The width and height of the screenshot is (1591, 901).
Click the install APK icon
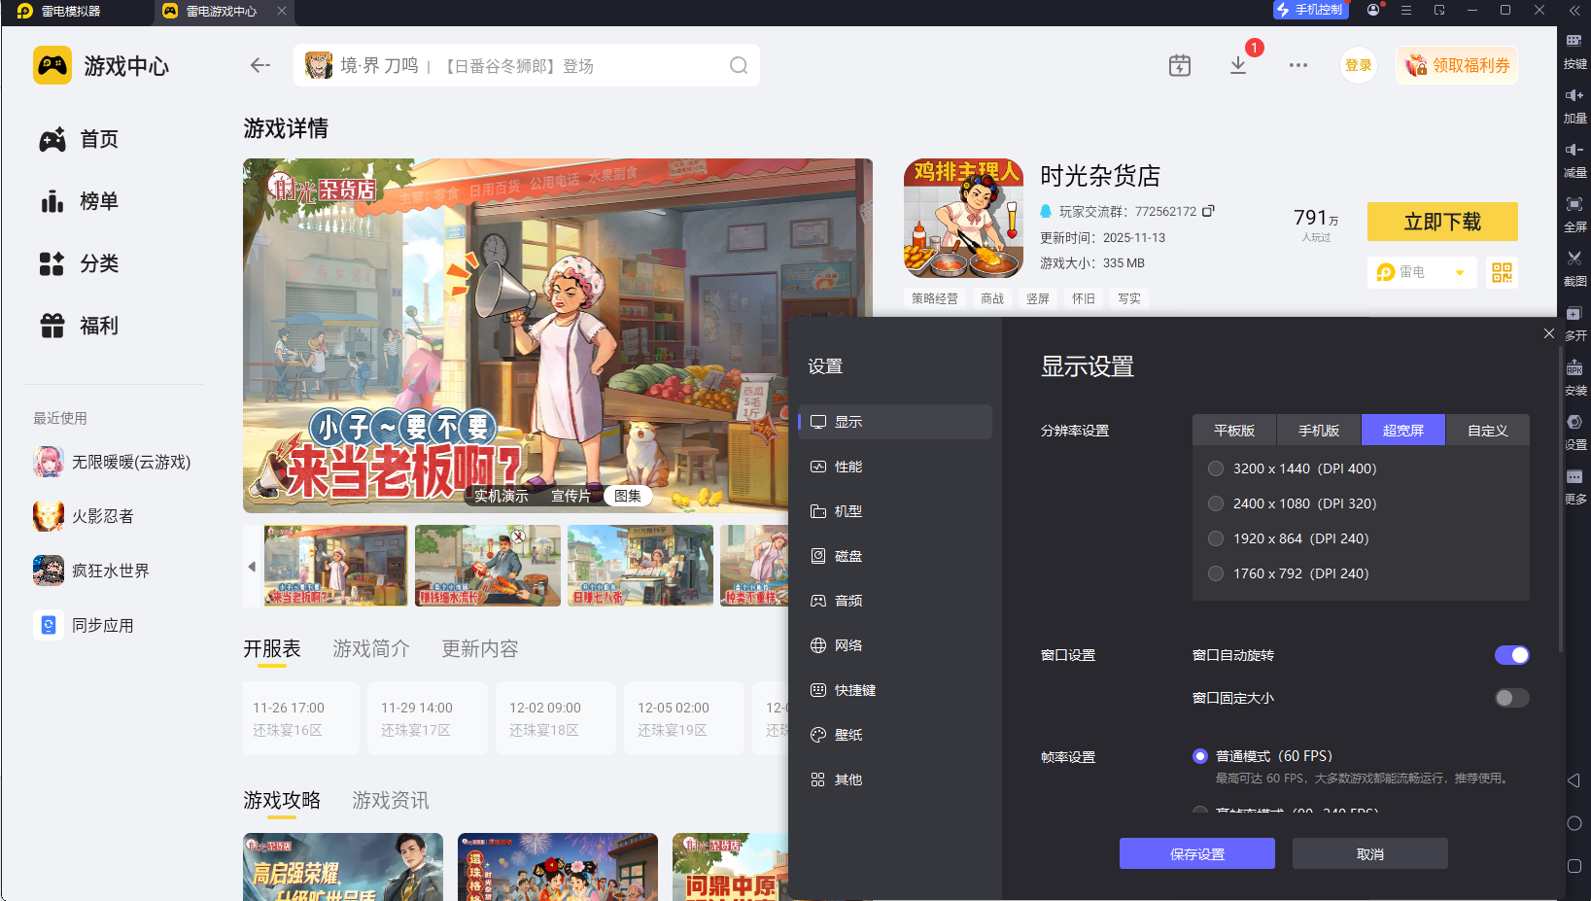coord(1574,368)
